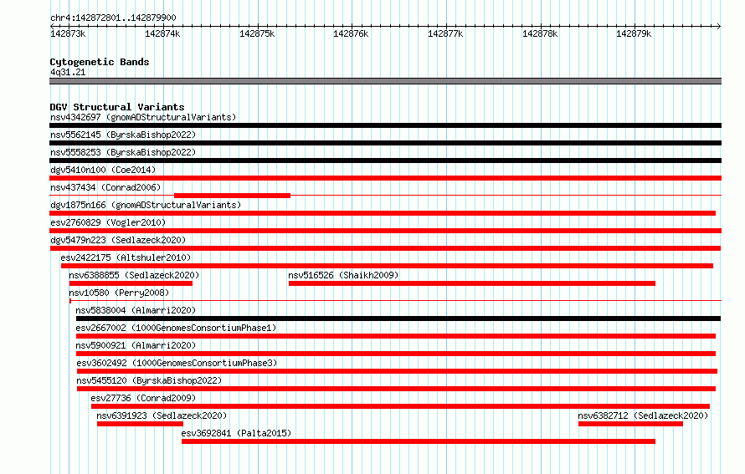Screen dimensions: 745x474
Task: Select nsv6391923 (Sedlazeck2020) label
Action: coord(162,415)
